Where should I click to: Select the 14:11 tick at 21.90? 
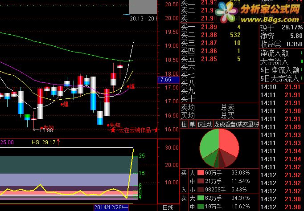(281, 111)
